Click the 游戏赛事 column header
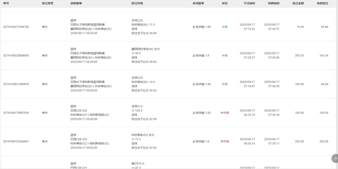Screen dimensions: 338x169 point(76,3)
